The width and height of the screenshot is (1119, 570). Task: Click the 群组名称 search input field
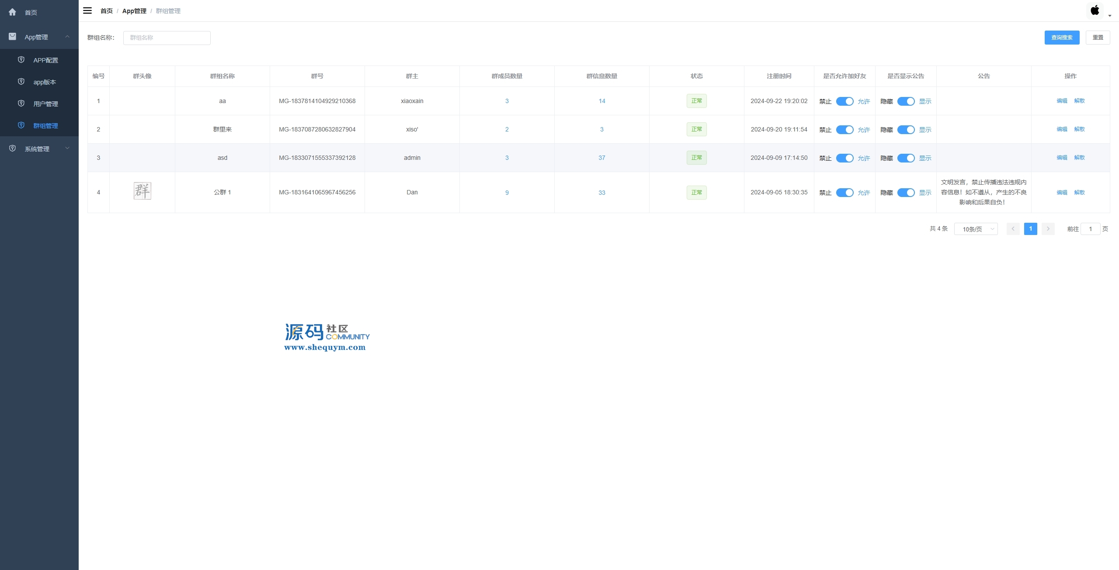pos(167,38)
